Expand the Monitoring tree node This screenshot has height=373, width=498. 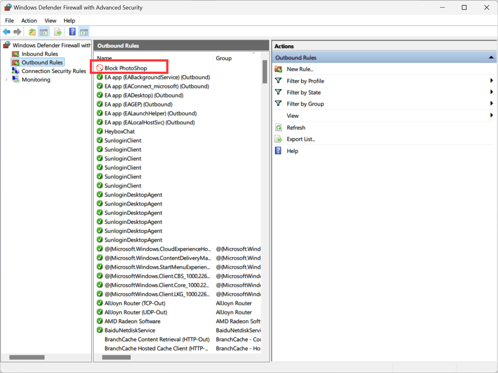pyautogui.click(x=6, y=80)
